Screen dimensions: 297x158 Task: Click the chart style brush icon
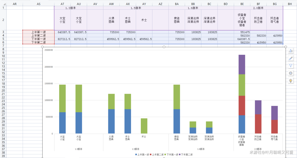(291, 58)
